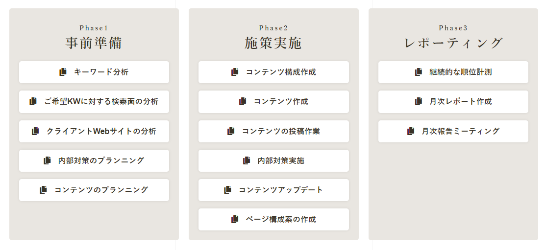Click the copy icon next to ご希望KWに対する検索面の分析

[x=33, y=101]
